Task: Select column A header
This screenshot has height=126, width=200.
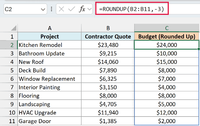Action: 49,28
